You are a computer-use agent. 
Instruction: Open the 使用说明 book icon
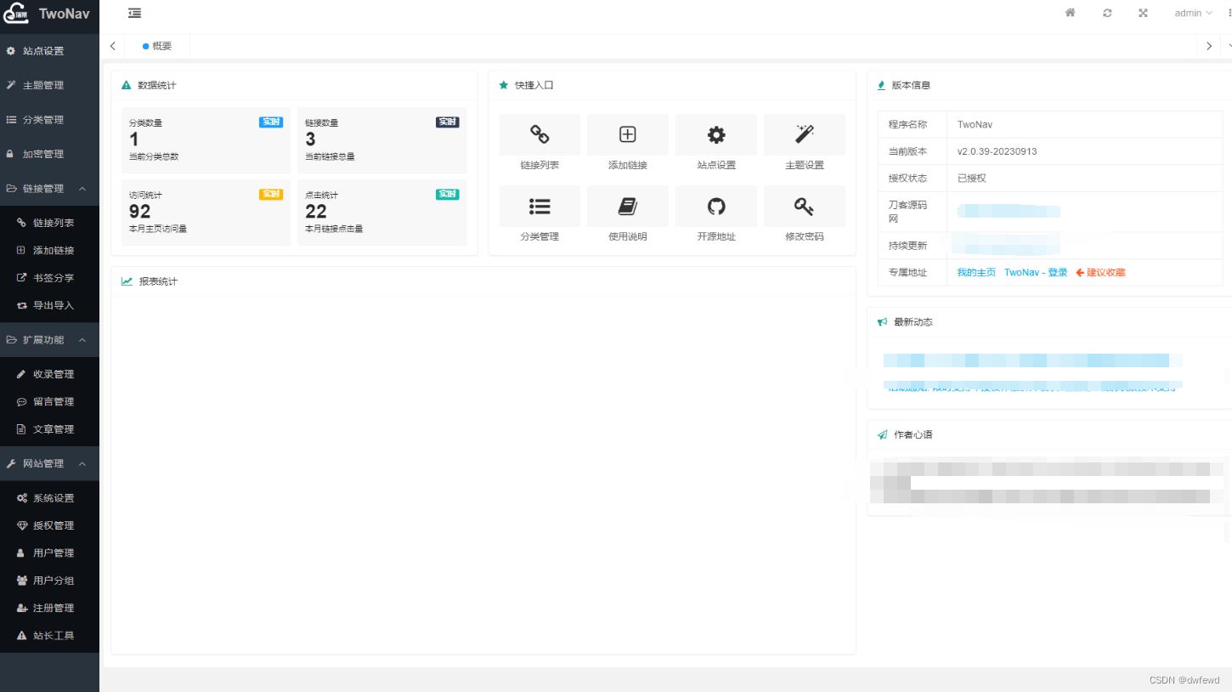(x=627, y=207)
